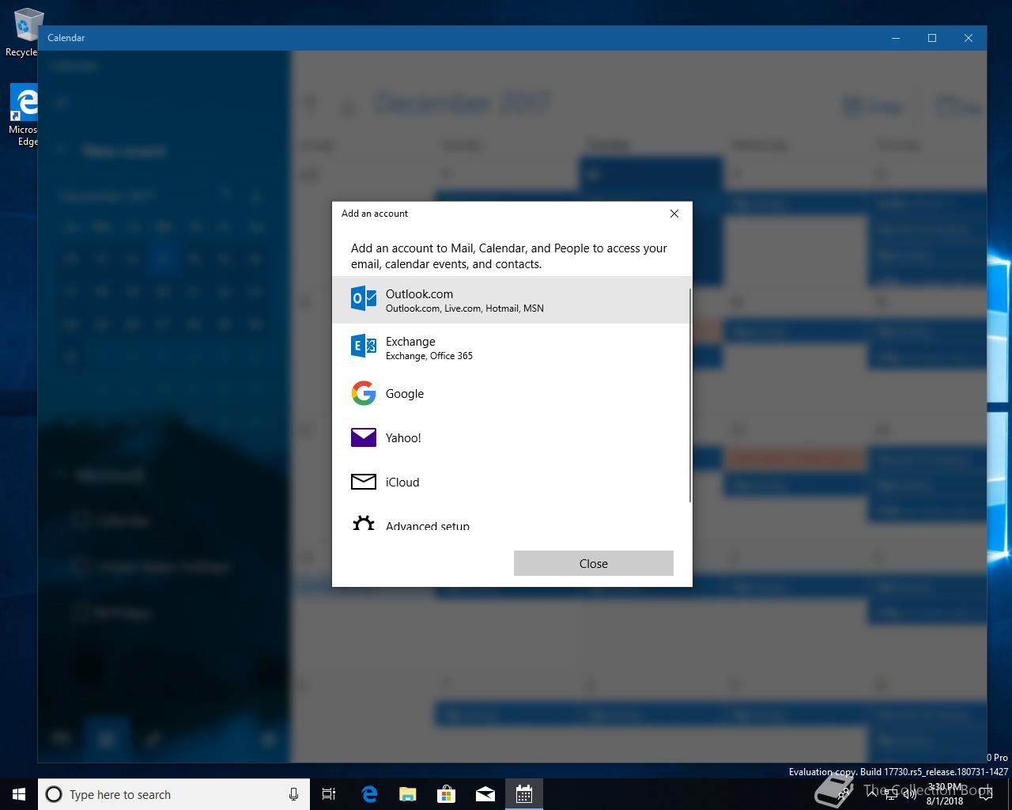Viewport: 1012px width, 810px height.
Task: Click the Calendar window title text
Action: [x=66, y=38]
